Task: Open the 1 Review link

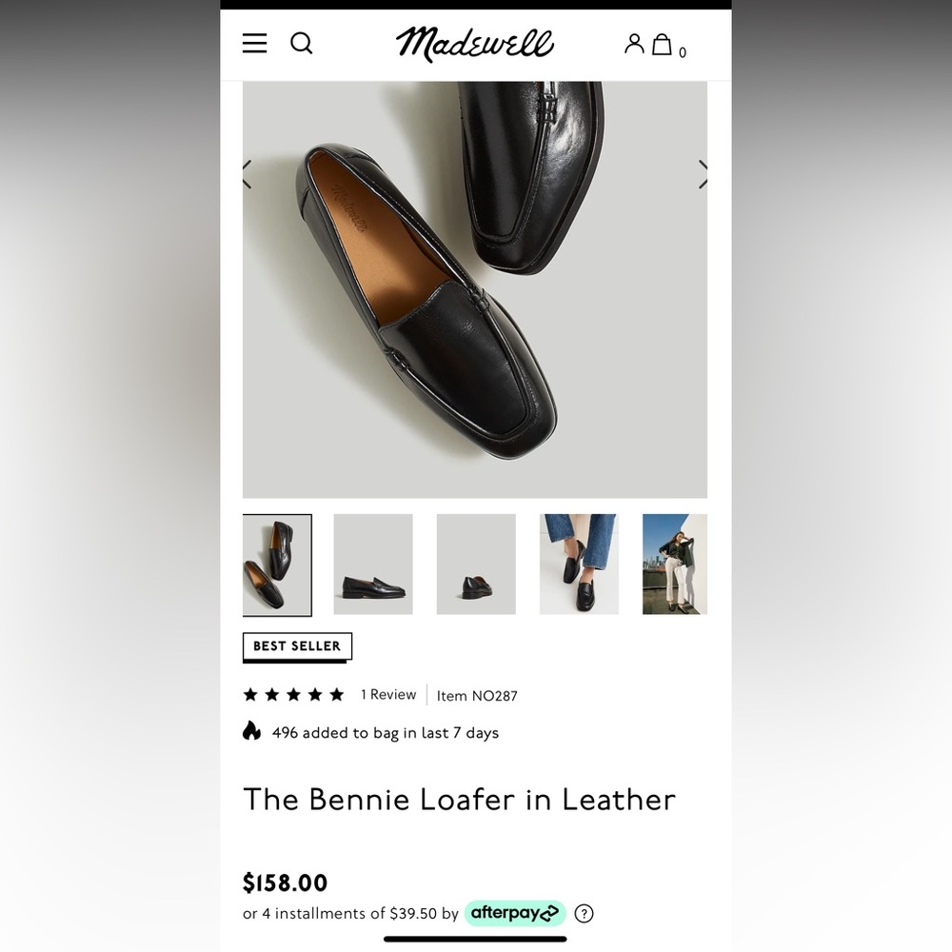Action: click(x=387, y=695)
